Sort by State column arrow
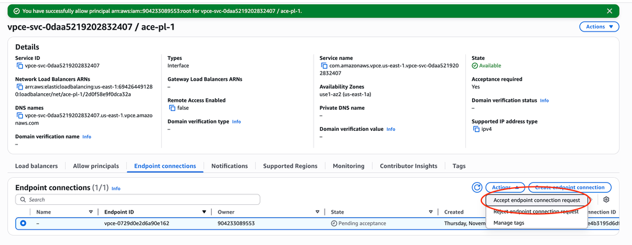Image resolution: width=632 pixels, height=245 pixels. [431, 212]
